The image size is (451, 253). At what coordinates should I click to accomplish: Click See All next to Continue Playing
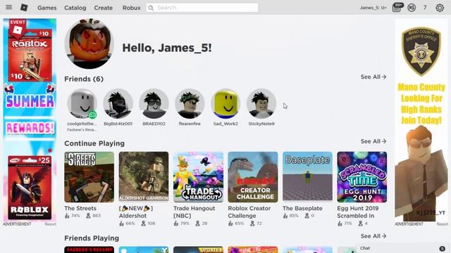pyautogui.click(x=373, y=141)
